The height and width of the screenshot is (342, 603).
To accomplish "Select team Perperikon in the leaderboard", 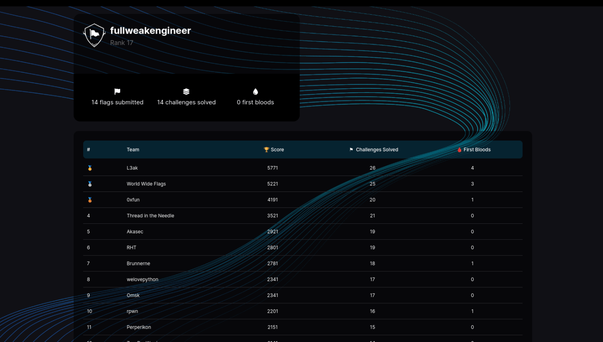I will (x=139, y=327).
